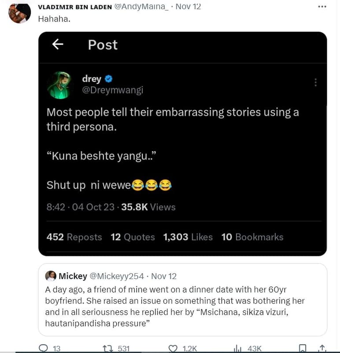Click Mickey's small avatar in quoted tweet
The height and width of the screenshot is (353, 340).
51,276
